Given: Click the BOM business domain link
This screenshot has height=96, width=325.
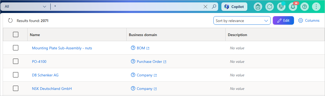Looking at the screenshot, I should pos(141,48).
